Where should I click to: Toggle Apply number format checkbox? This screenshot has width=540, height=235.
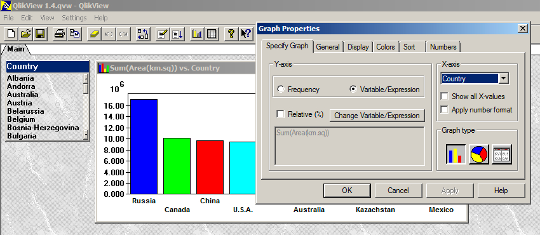445,110
